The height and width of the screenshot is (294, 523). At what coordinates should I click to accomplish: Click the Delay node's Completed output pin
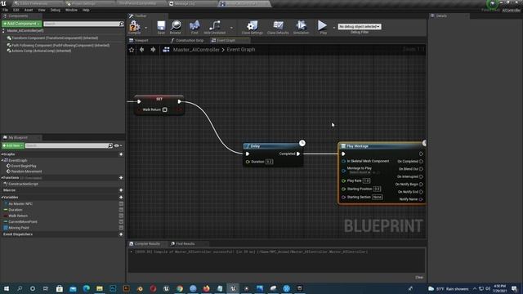click(x=298, y=154)
